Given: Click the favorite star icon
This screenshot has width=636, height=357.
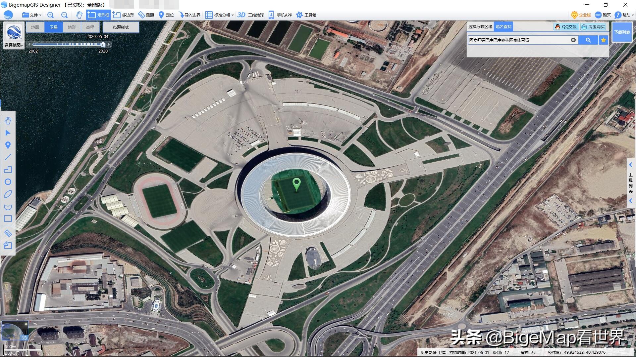Looking at the screenshot, I should pyautogui.click(x=603, y=40).
